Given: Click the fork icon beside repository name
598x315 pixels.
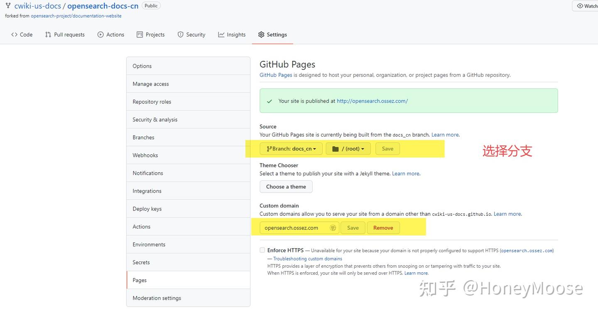Looking at the screenshot, I should [8, 6].
